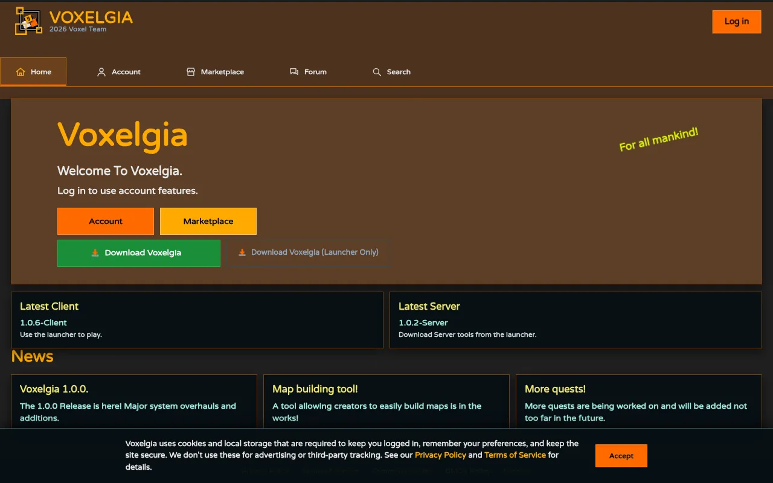Click the "News" section heading
The height and width of the screenshot is (483, 773).
[x=32, y=356]
